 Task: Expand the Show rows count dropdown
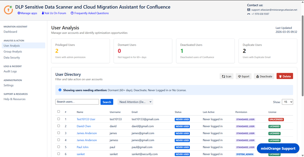click(x=287, y=102)
